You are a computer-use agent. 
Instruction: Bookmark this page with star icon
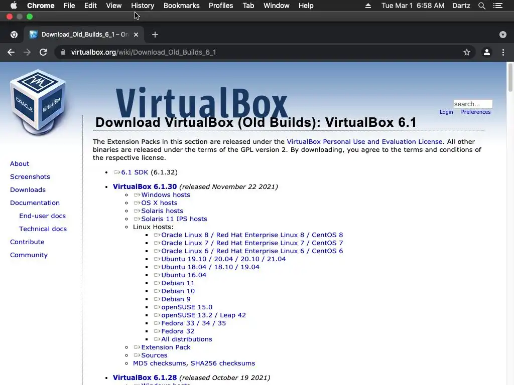click(x=466, y=52)
